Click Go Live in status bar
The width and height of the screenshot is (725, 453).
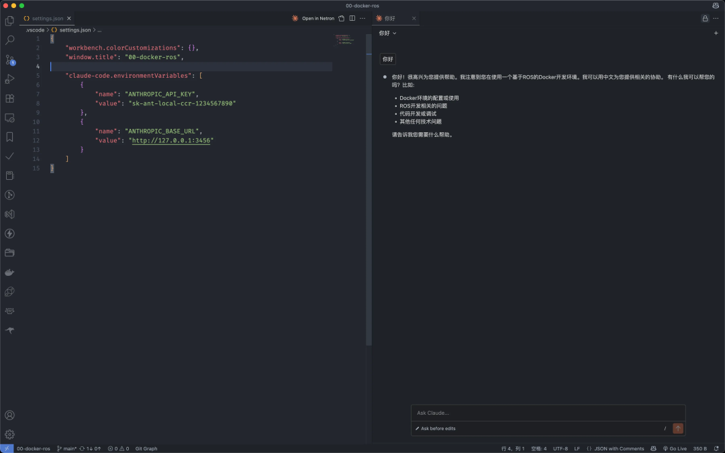point(675,448)
